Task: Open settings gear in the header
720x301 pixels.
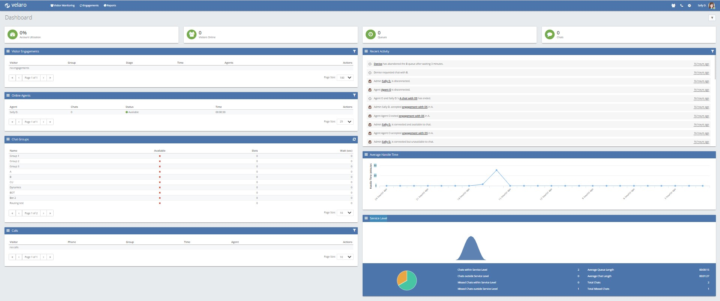Action: [x=689, y=6]
